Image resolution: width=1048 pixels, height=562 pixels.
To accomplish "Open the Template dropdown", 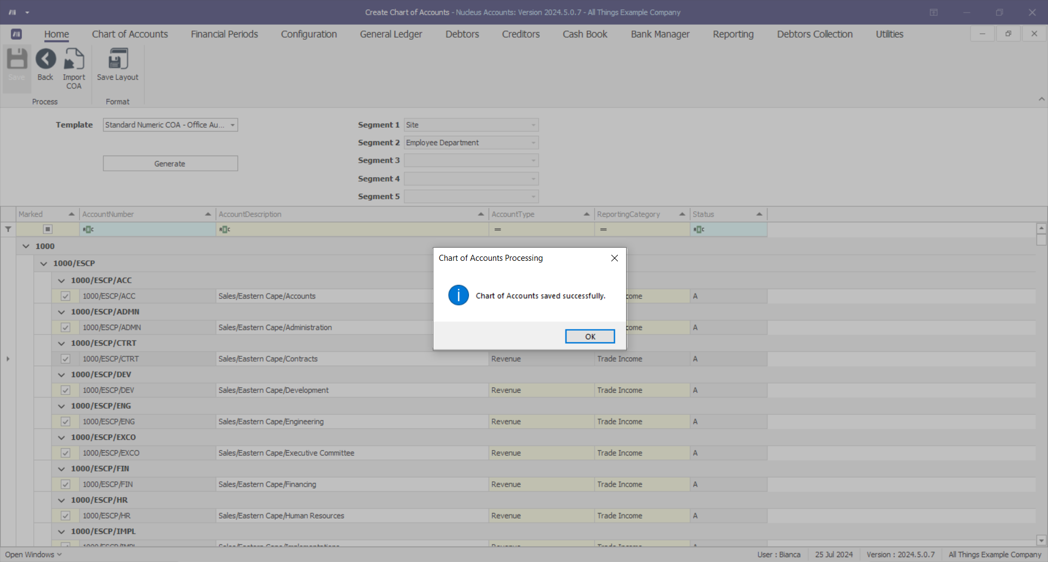I will point(233,125).
